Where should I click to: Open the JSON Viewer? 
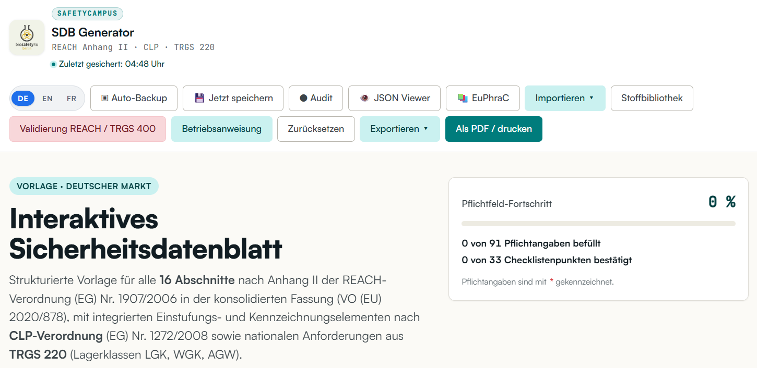coord(394,98)
